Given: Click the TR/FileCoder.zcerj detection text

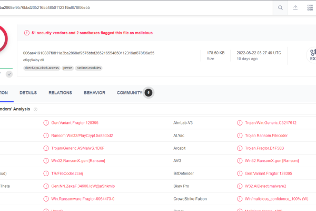Looking at the screenshot, I should 67,174.
